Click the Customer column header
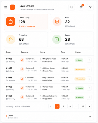Image resolution: width=98 pixels, height=123 pixels. point(25,52)
